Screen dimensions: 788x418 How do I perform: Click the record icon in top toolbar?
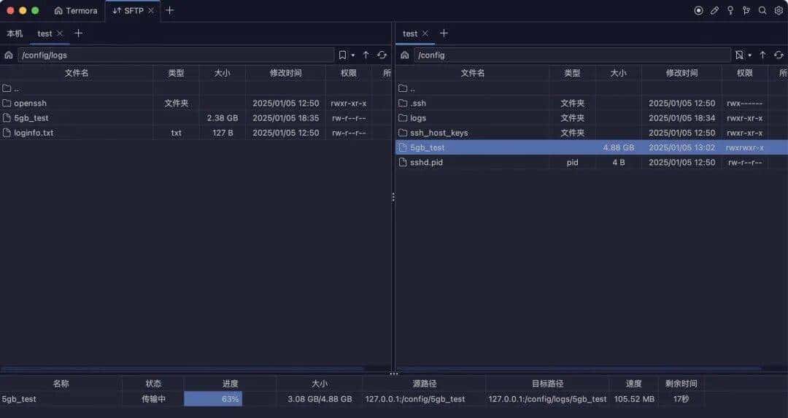pos(698,10)
